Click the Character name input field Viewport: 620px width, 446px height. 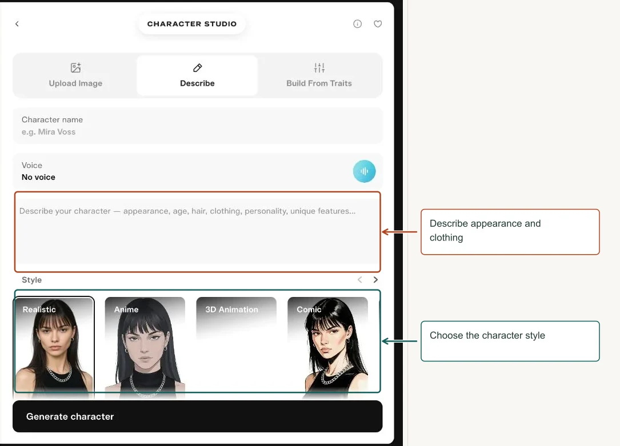(x=198, y=126)
